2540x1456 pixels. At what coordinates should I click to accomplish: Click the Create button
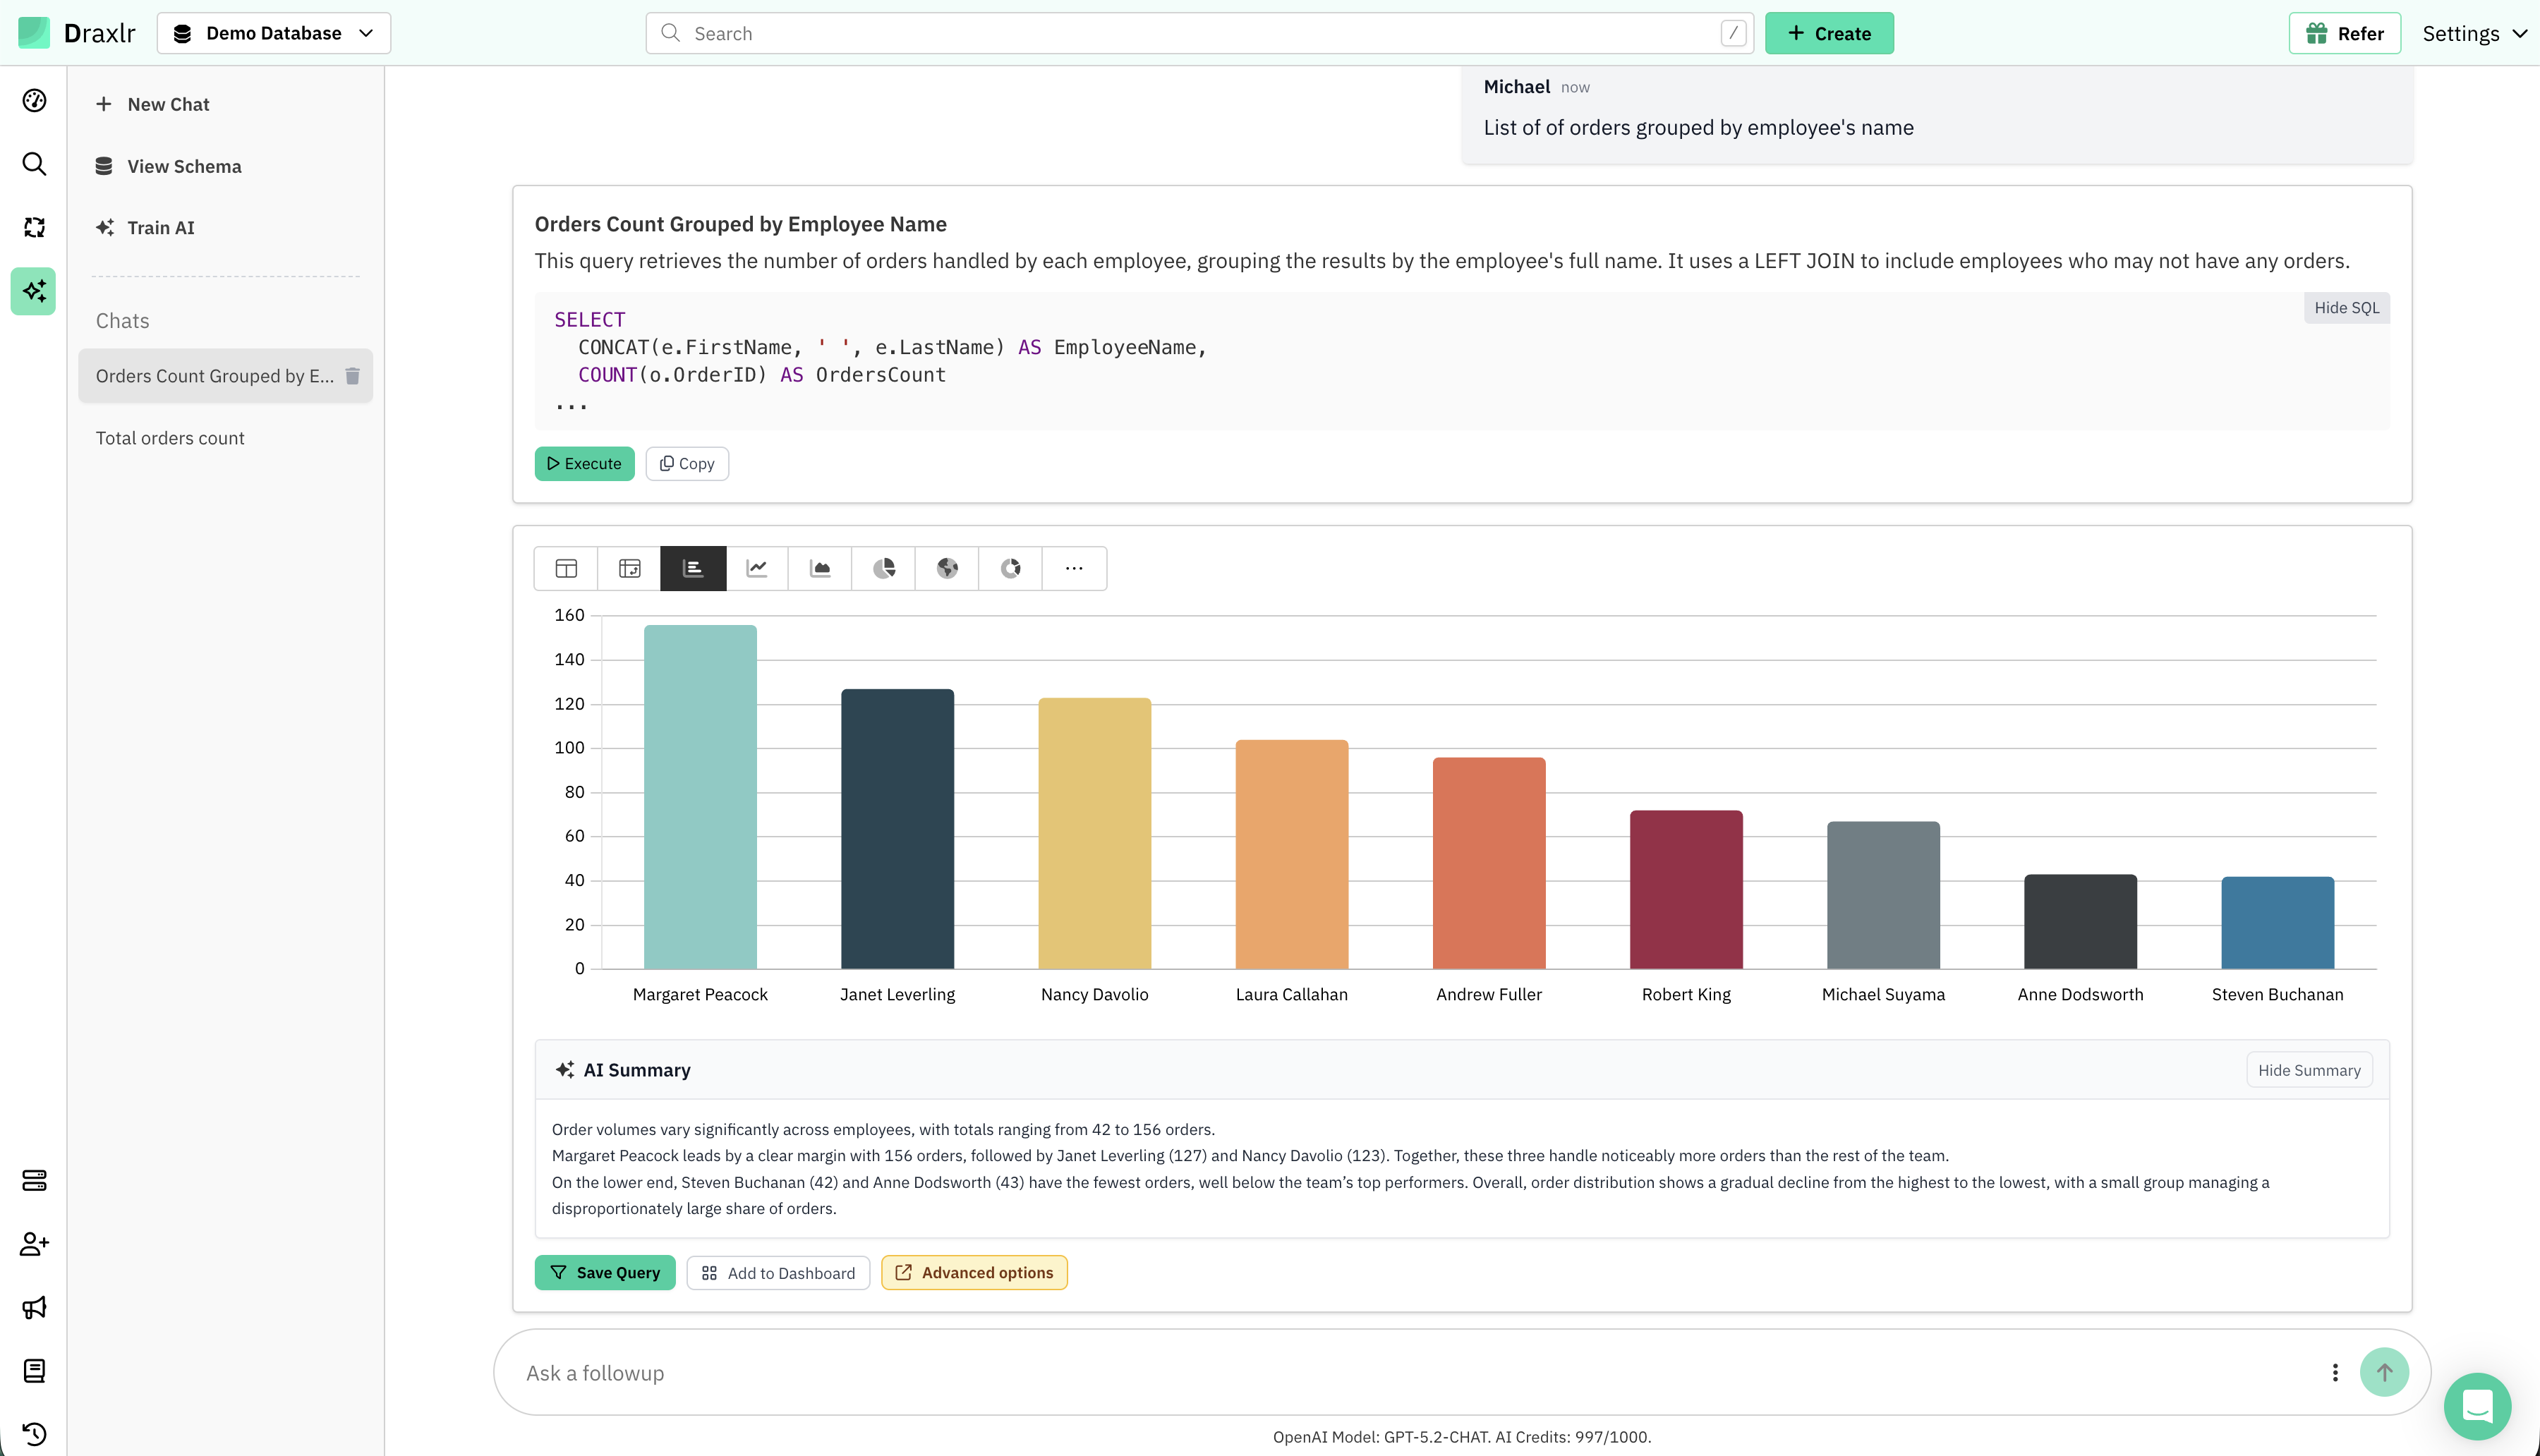point(1829,33)
